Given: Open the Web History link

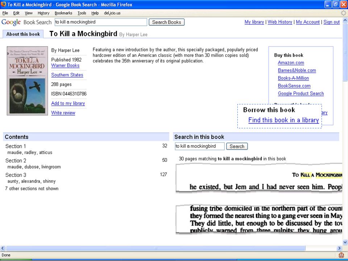Looking at the screenshot, I should pyautogui.click(x=280, y=22).
